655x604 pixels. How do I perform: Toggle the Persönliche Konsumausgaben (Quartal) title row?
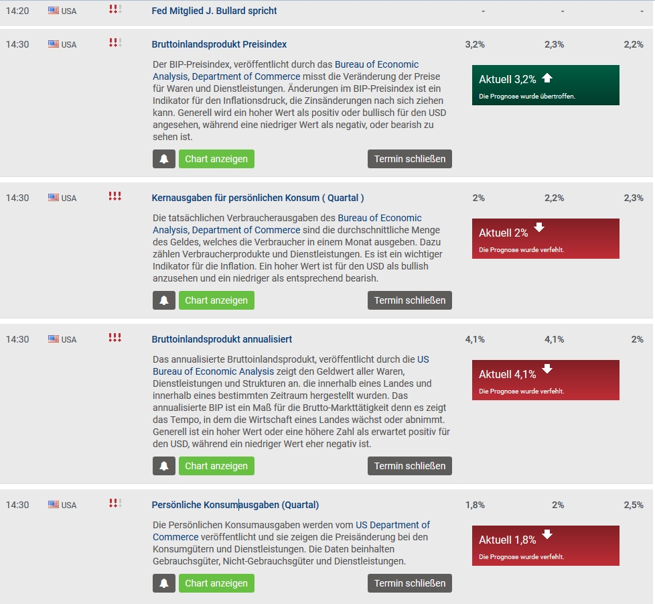(x=235, y=505)
